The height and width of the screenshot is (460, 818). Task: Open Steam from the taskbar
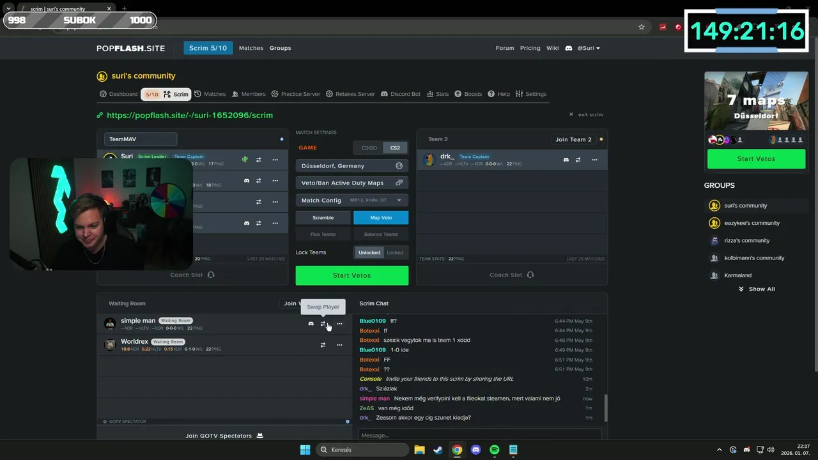tap(438, 450)
